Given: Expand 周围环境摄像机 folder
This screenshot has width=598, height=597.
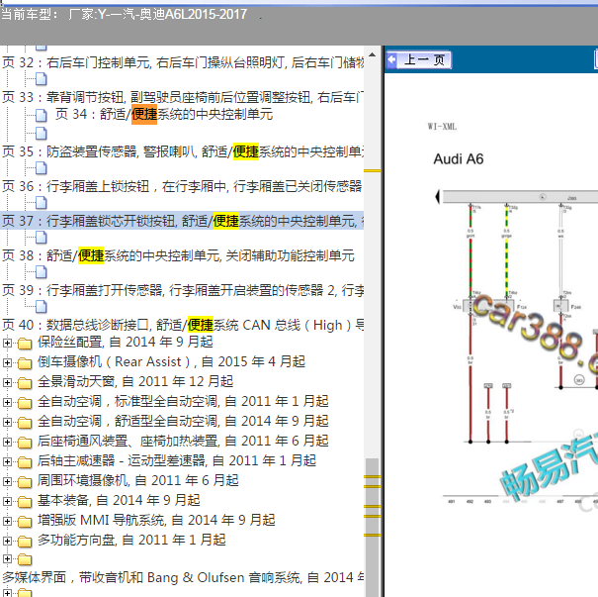Looking at the screenshot, I should click(7, 481).
